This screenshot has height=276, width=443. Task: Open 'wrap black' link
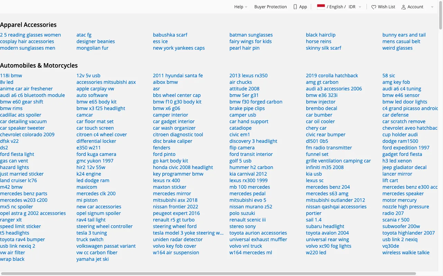click(x=12, y=259)
